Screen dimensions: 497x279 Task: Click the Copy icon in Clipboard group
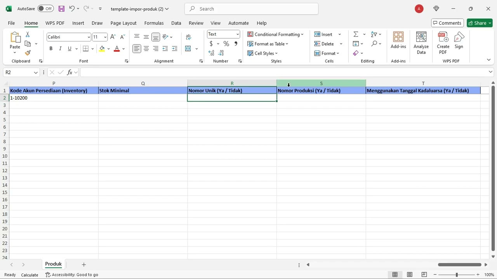click(x=28, y=44)
